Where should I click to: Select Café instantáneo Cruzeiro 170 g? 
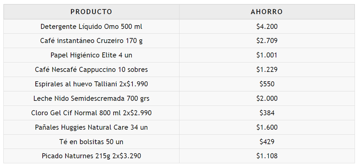click(91, 41)
